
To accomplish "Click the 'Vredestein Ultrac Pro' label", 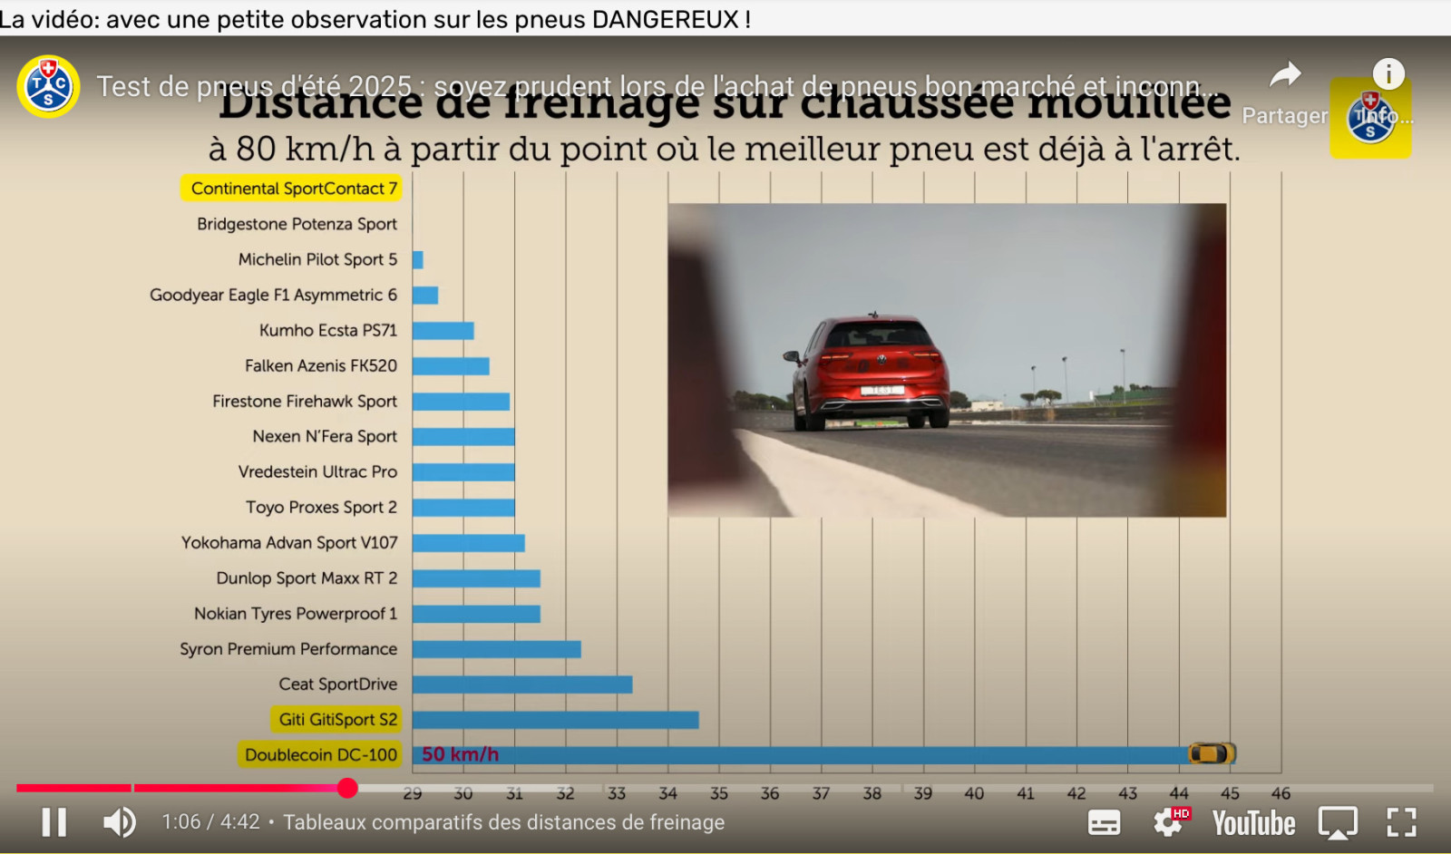I will 317,471.
